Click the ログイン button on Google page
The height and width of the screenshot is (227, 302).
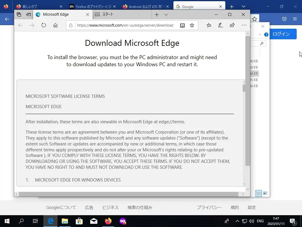(x=283, y=34)
